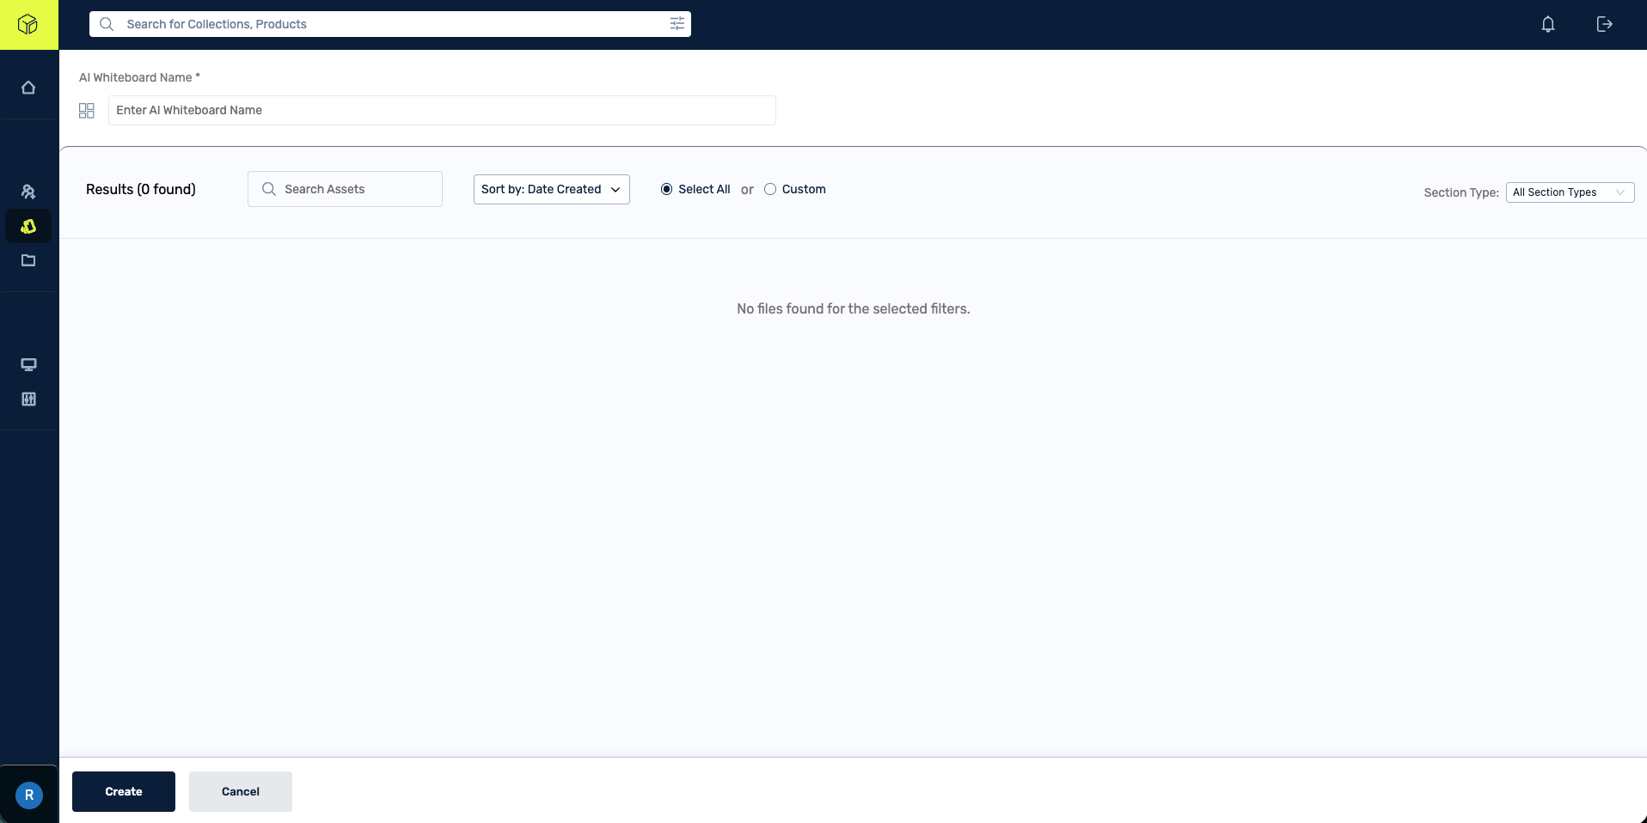Click the highlighted yellow whiteboard sidebar icon
1647x823 pixels.
[x=28, y=227]
